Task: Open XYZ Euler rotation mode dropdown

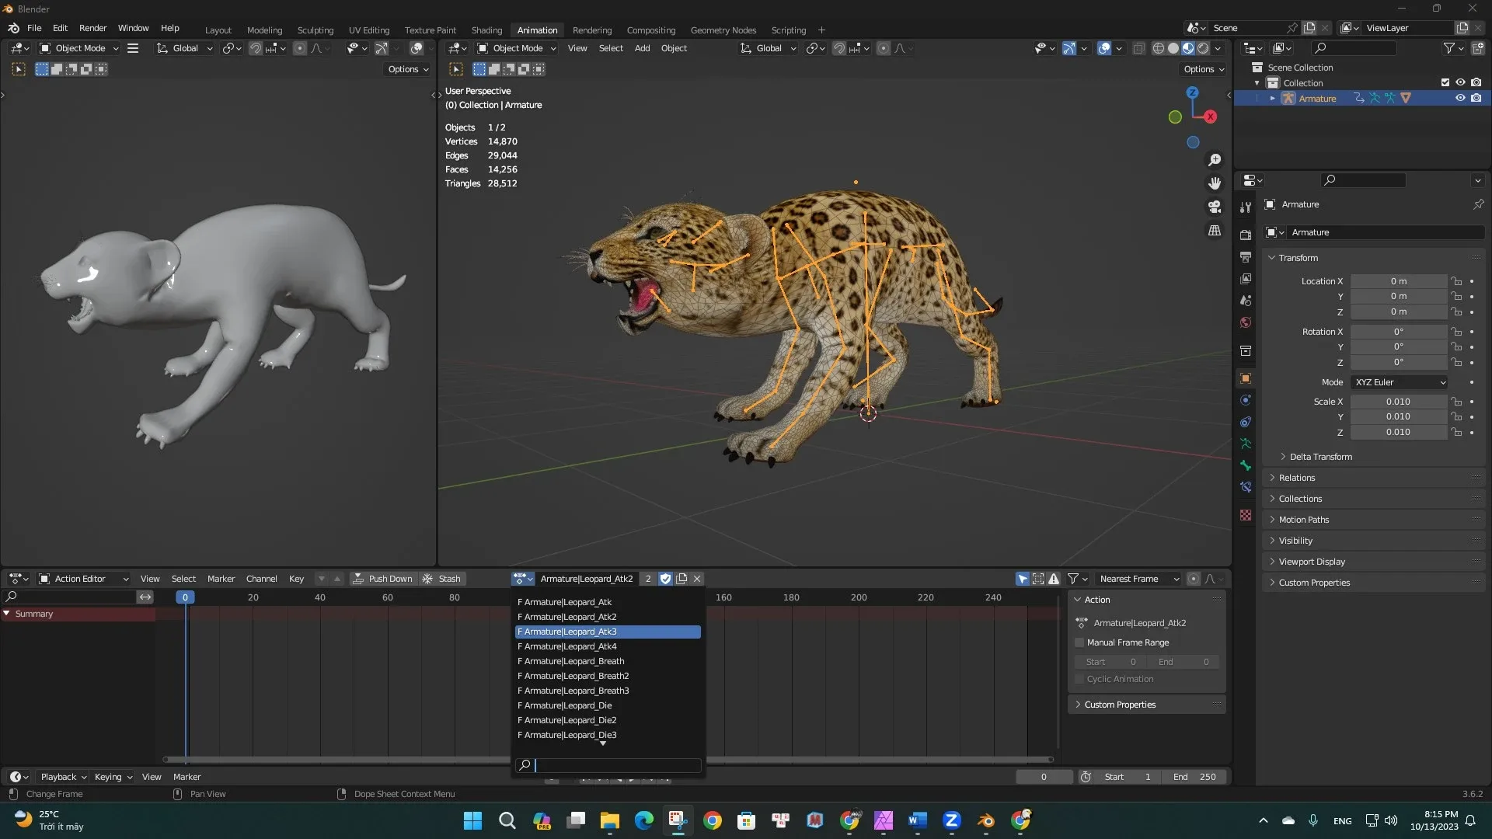Action: coord(1400,382)
